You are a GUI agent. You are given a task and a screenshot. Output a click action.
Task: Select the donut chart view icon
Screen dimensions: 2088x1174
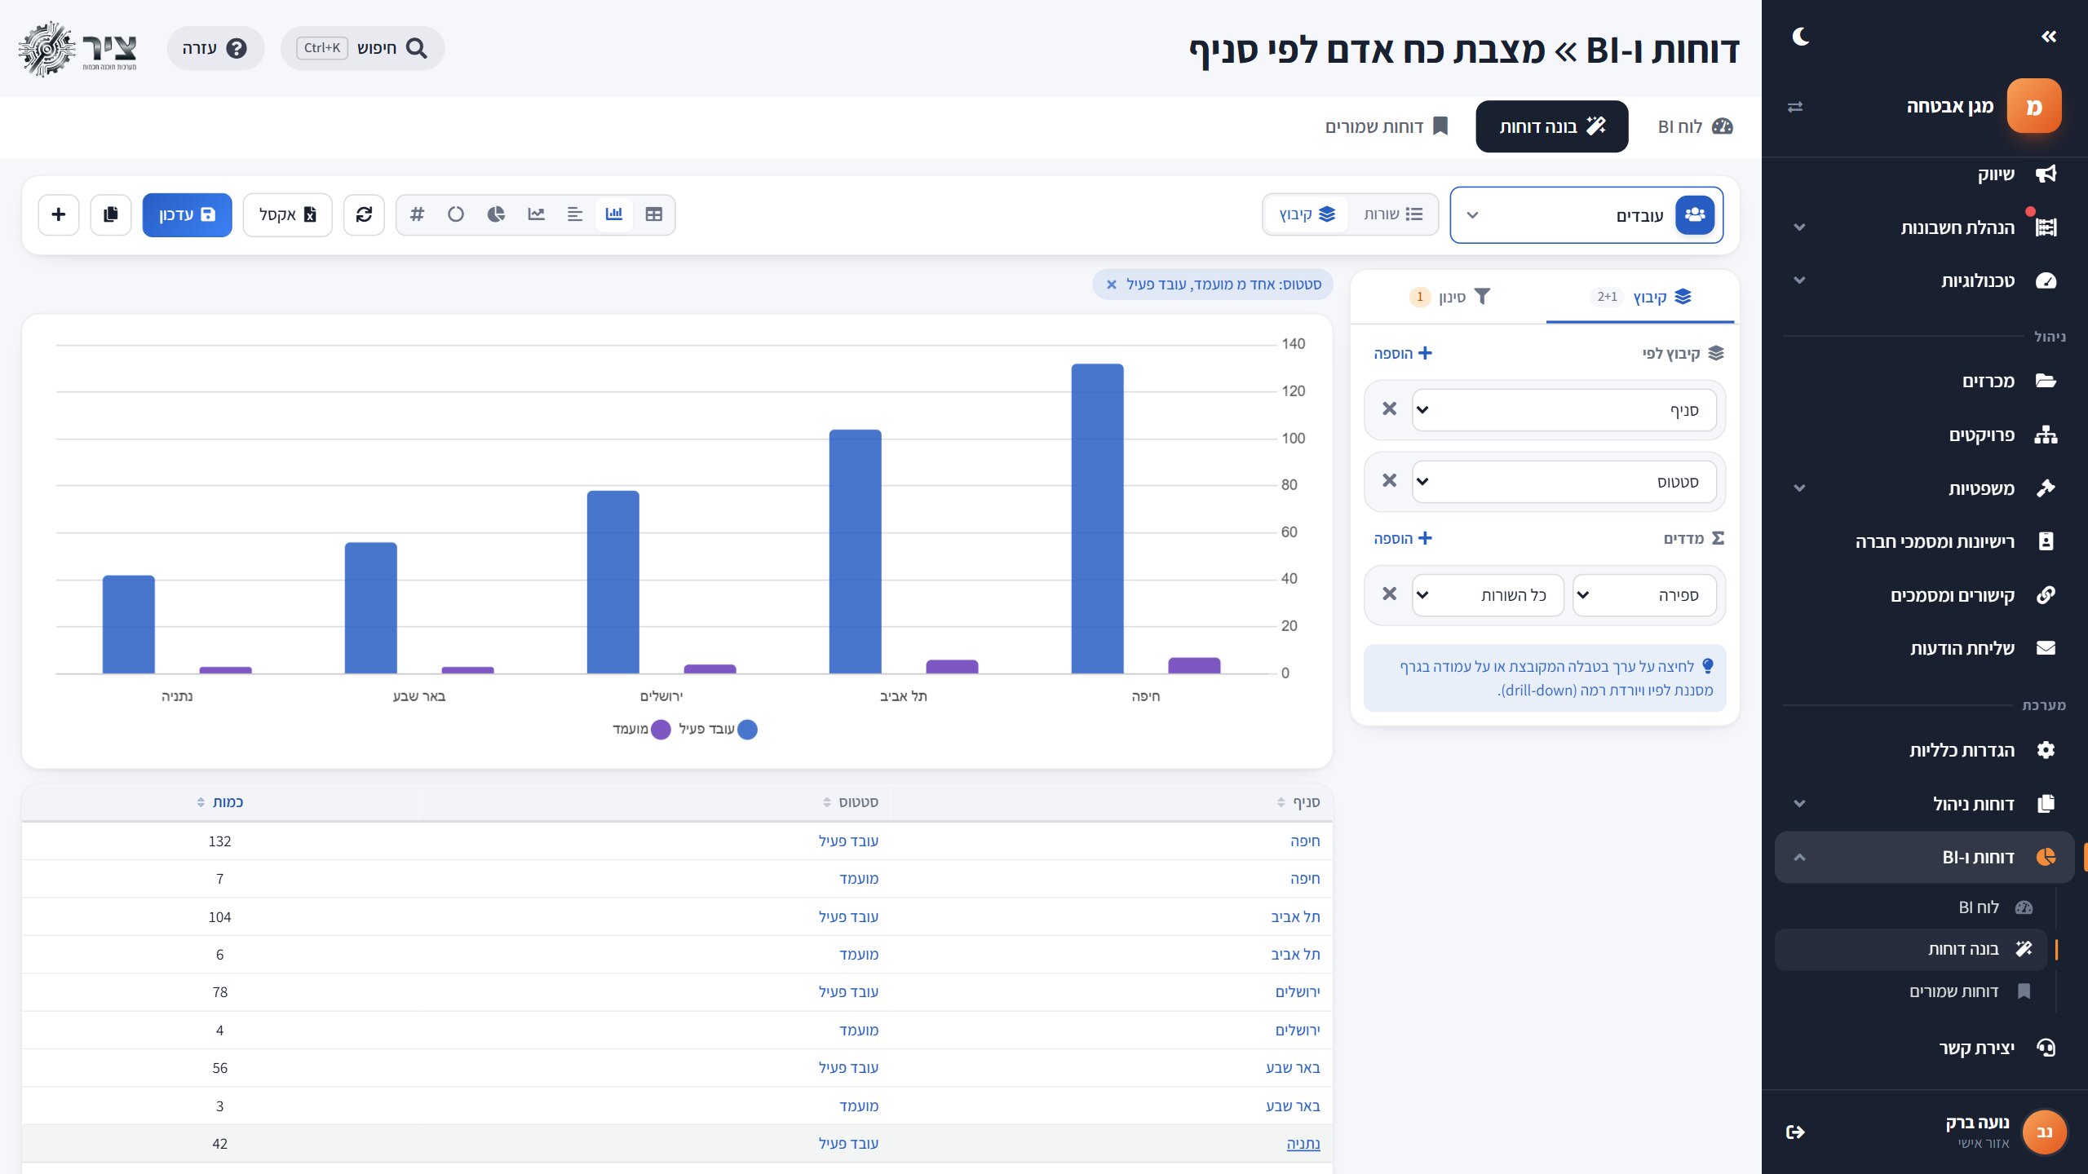click(456, 214)
